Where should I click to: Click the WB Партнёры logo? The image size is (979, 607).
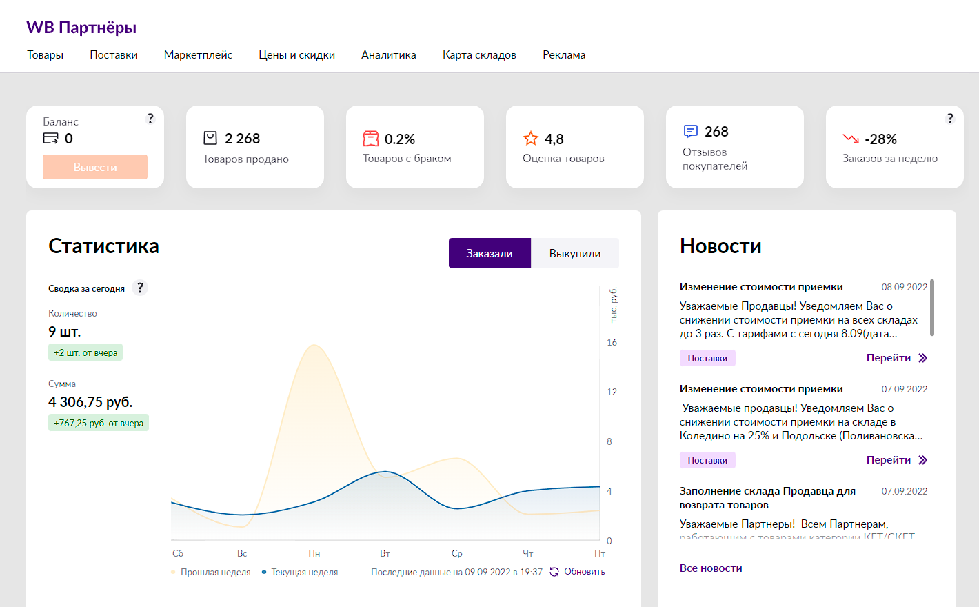[81, 28]
